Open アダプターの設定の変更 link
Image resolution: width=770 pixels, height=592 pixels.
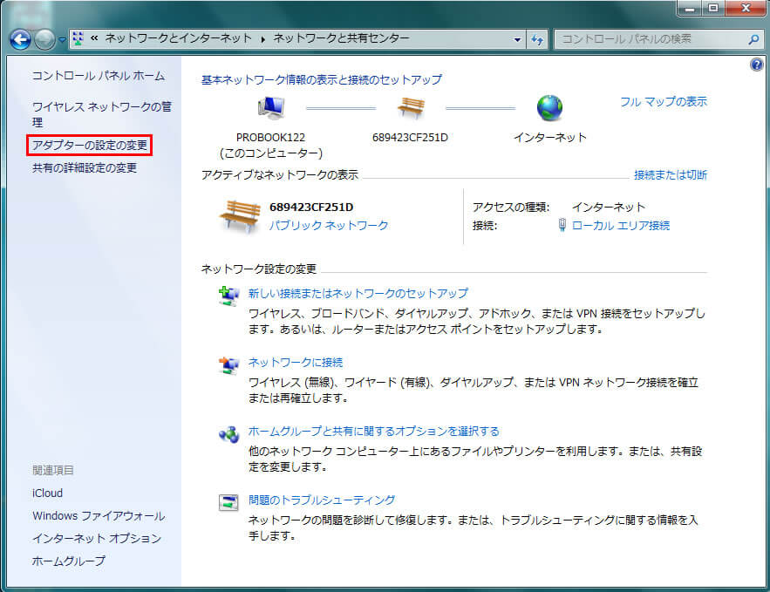pos(90,145)
